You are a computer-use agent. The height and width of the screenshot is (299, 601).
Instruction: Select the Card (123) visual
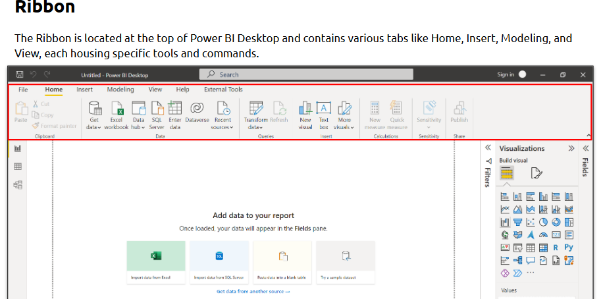pos(556,234)
